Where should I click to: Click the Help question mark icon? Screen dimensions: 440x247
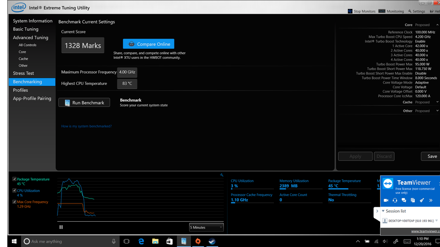point(431,11)
